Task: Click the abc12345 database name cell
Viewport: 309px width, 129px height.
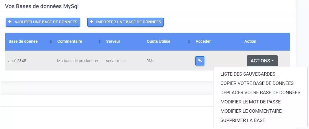Action: tap(17, 61)
